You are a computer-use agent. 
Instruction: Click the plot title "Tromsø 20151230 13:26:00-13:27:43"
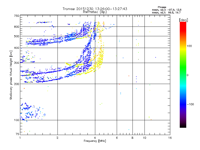click(x=95, y=9)
